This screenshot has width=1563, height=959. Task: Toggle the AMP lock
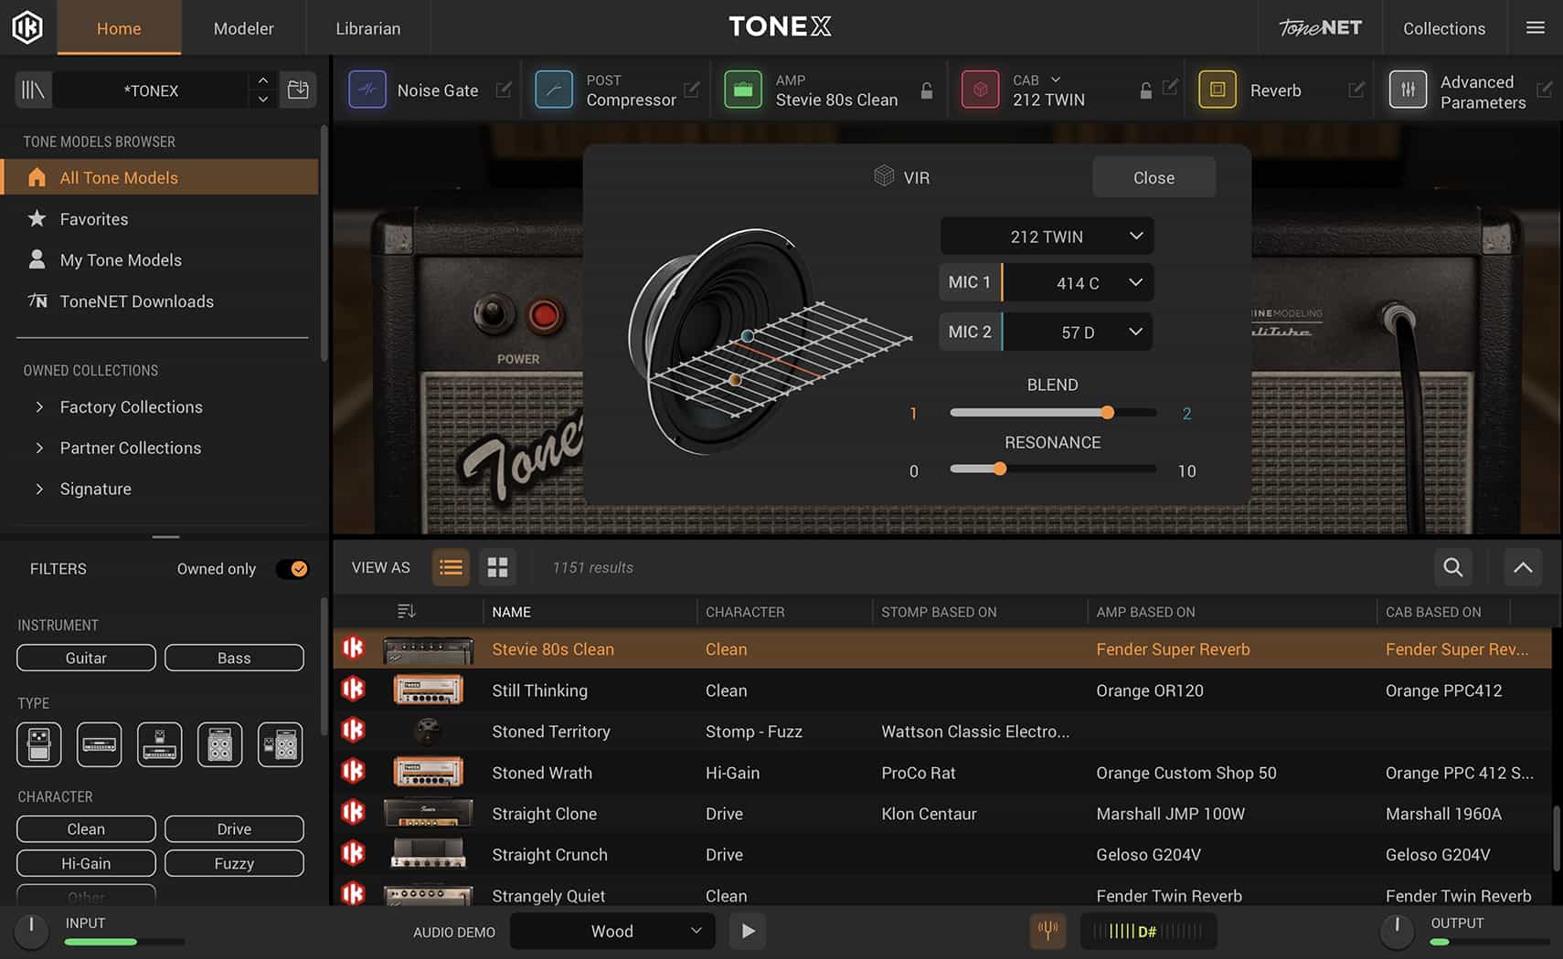(927, 90)
